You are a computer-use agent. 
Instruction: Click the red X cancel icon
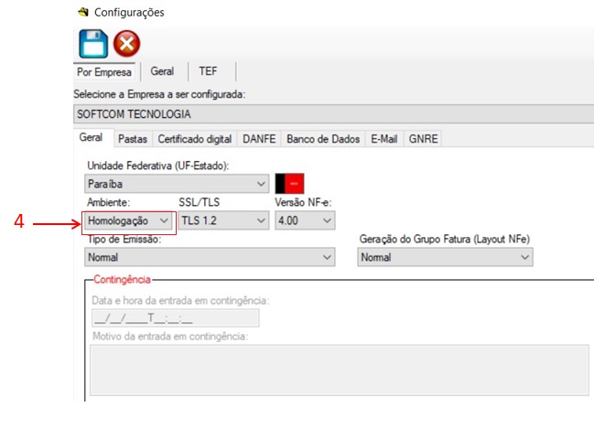click(x=126, y=44)
